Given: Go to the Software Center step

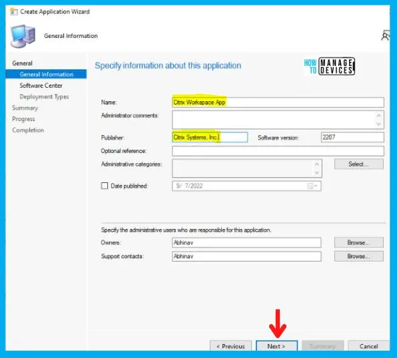Looking at the screenshot, I should coord(41,86).
